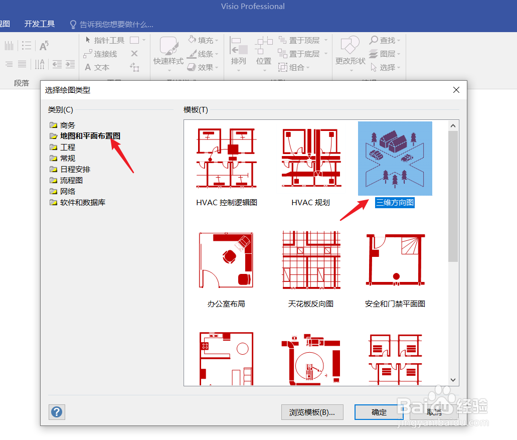Select the Pointer Tool (指针工具)
This screenshot has height=440, width=517.
pyautogui.click(x=104, y=40)
